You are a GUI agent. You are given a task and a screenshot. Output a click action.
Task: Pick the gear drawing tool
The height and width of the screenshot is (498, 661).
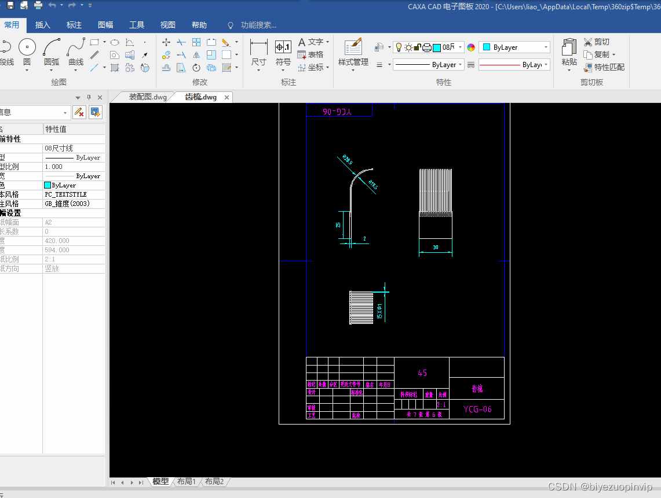coord(130,67)
